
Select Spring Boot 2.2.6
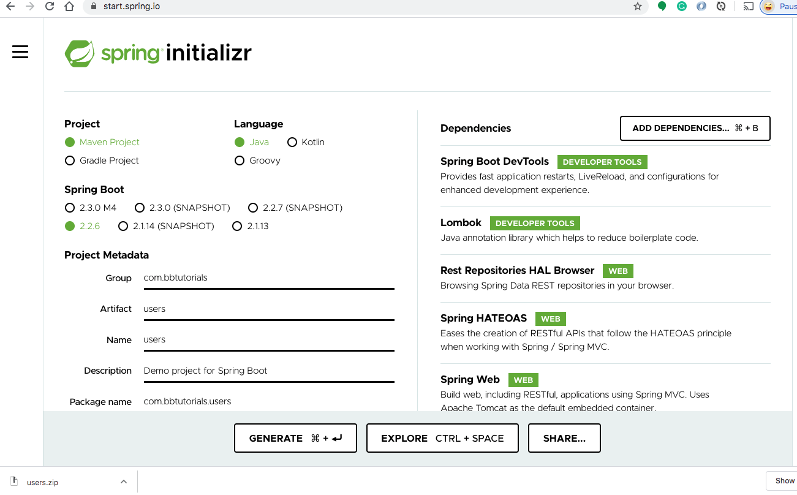(x=82, y=226)
